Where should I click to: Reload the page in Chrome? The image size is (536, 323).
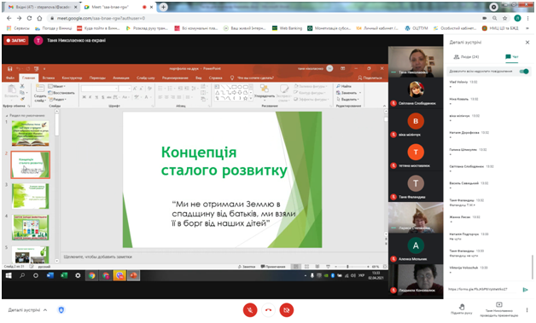(29, 18)
